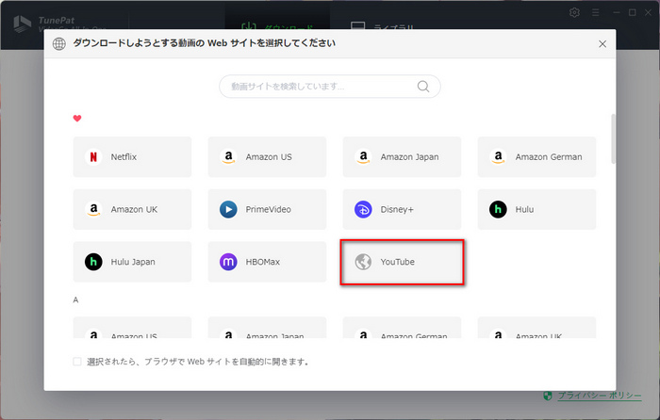Open the privacy policy link
660x420 pixels.
tap(600, 396)
